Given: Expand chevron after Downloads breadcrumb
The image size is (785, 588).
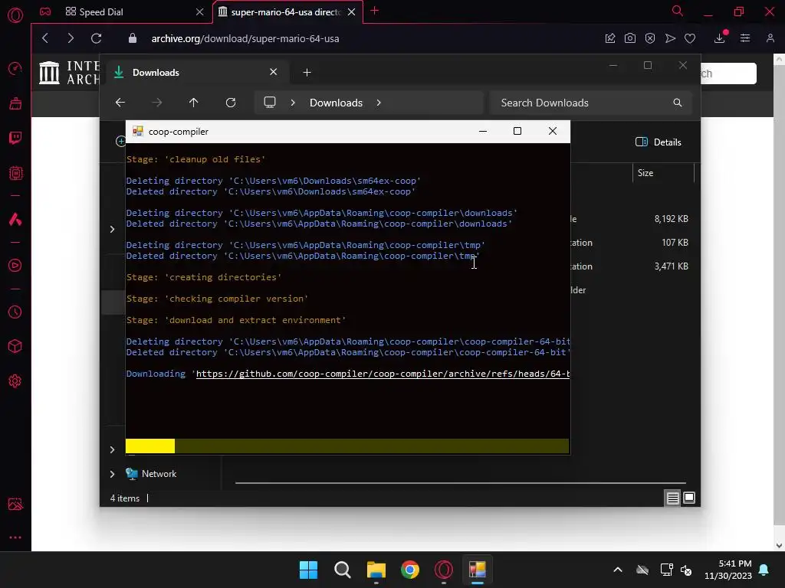Looking at the screenshot, I should coord(379,103).
